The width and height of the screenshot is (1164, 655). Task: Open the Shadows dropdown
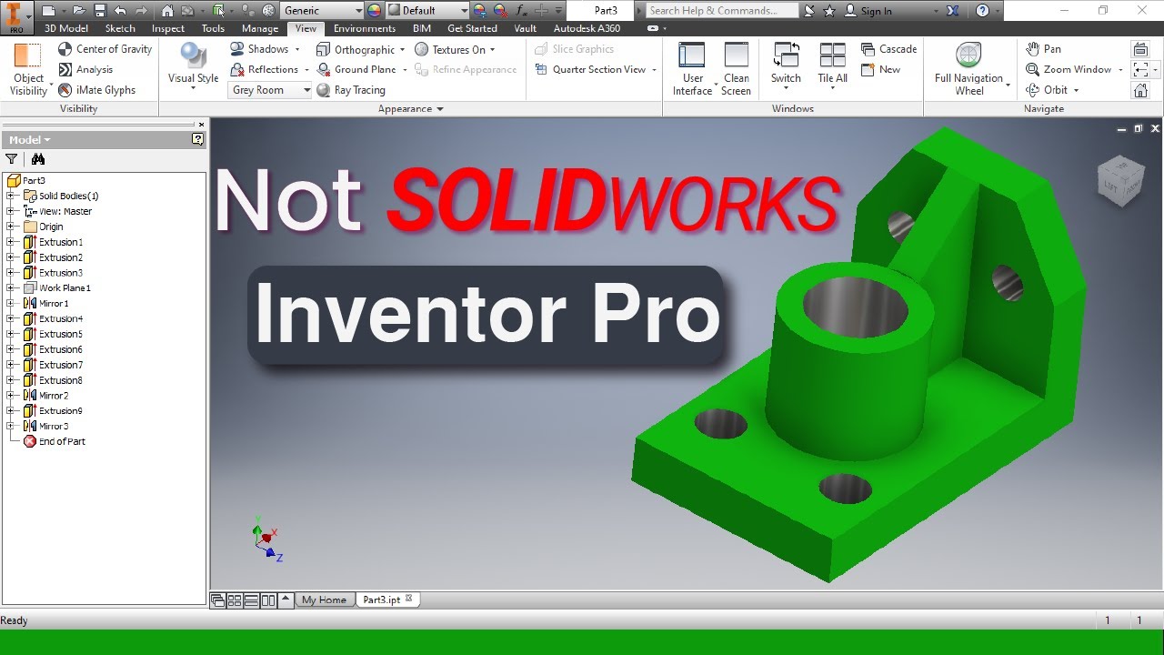point(265,49)
